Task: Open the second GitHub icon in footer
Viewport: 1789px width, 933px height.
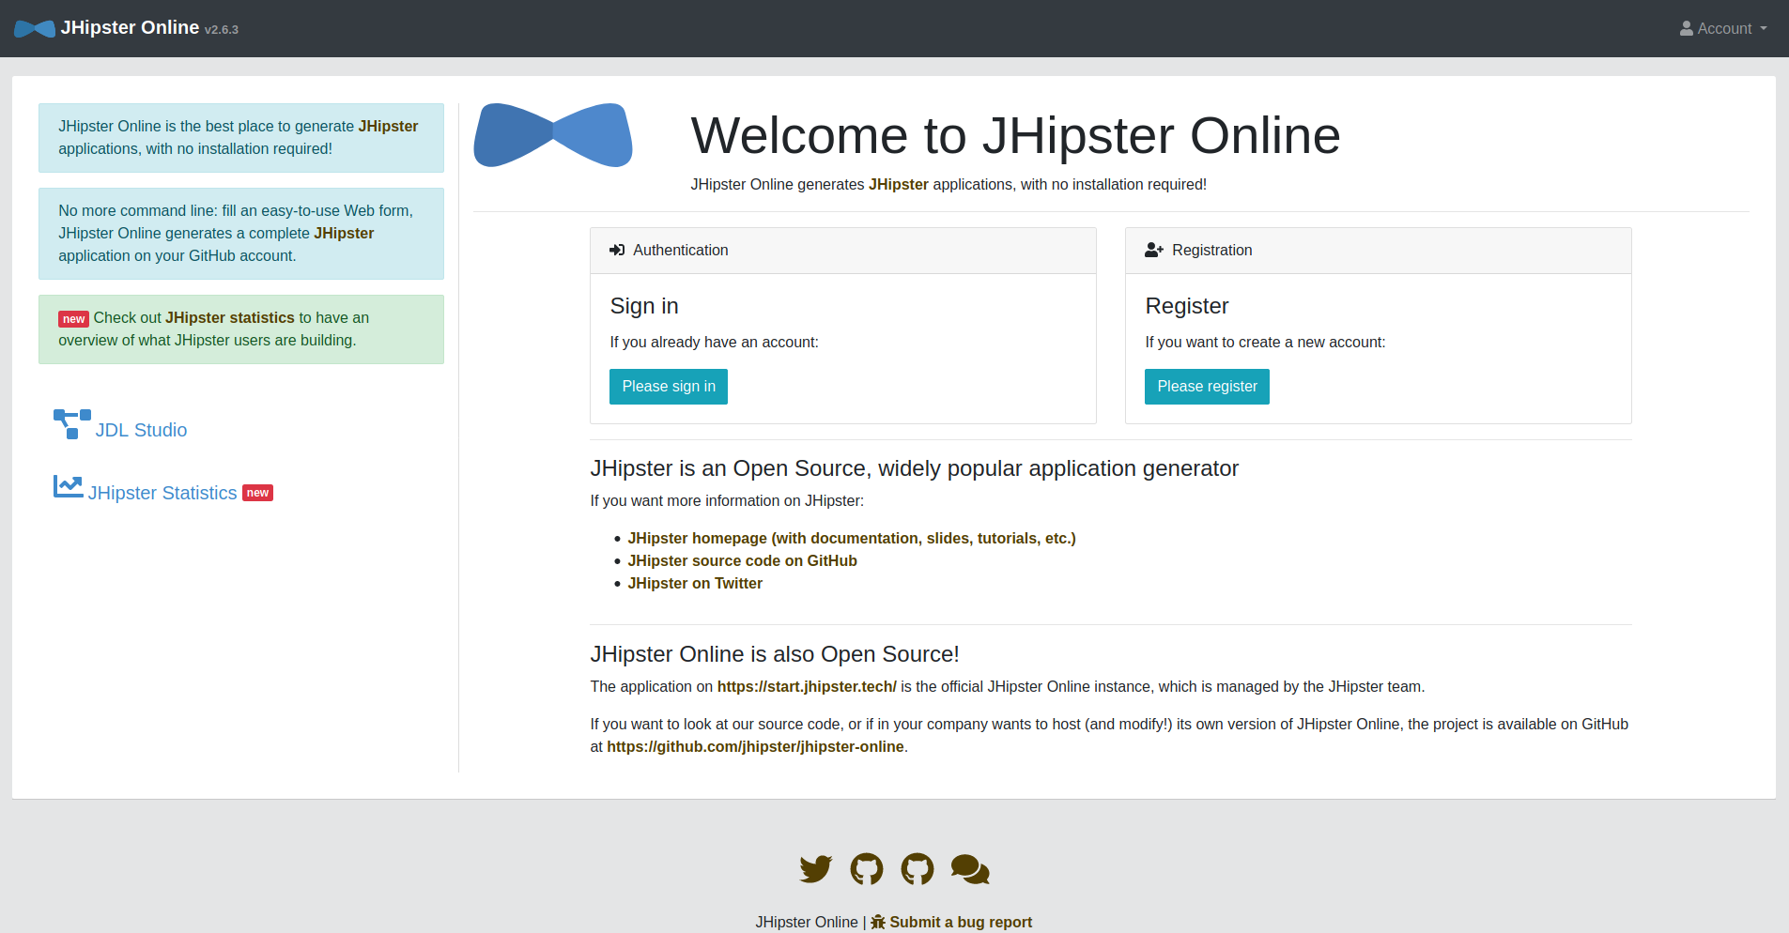Action: tap(917, 869)
